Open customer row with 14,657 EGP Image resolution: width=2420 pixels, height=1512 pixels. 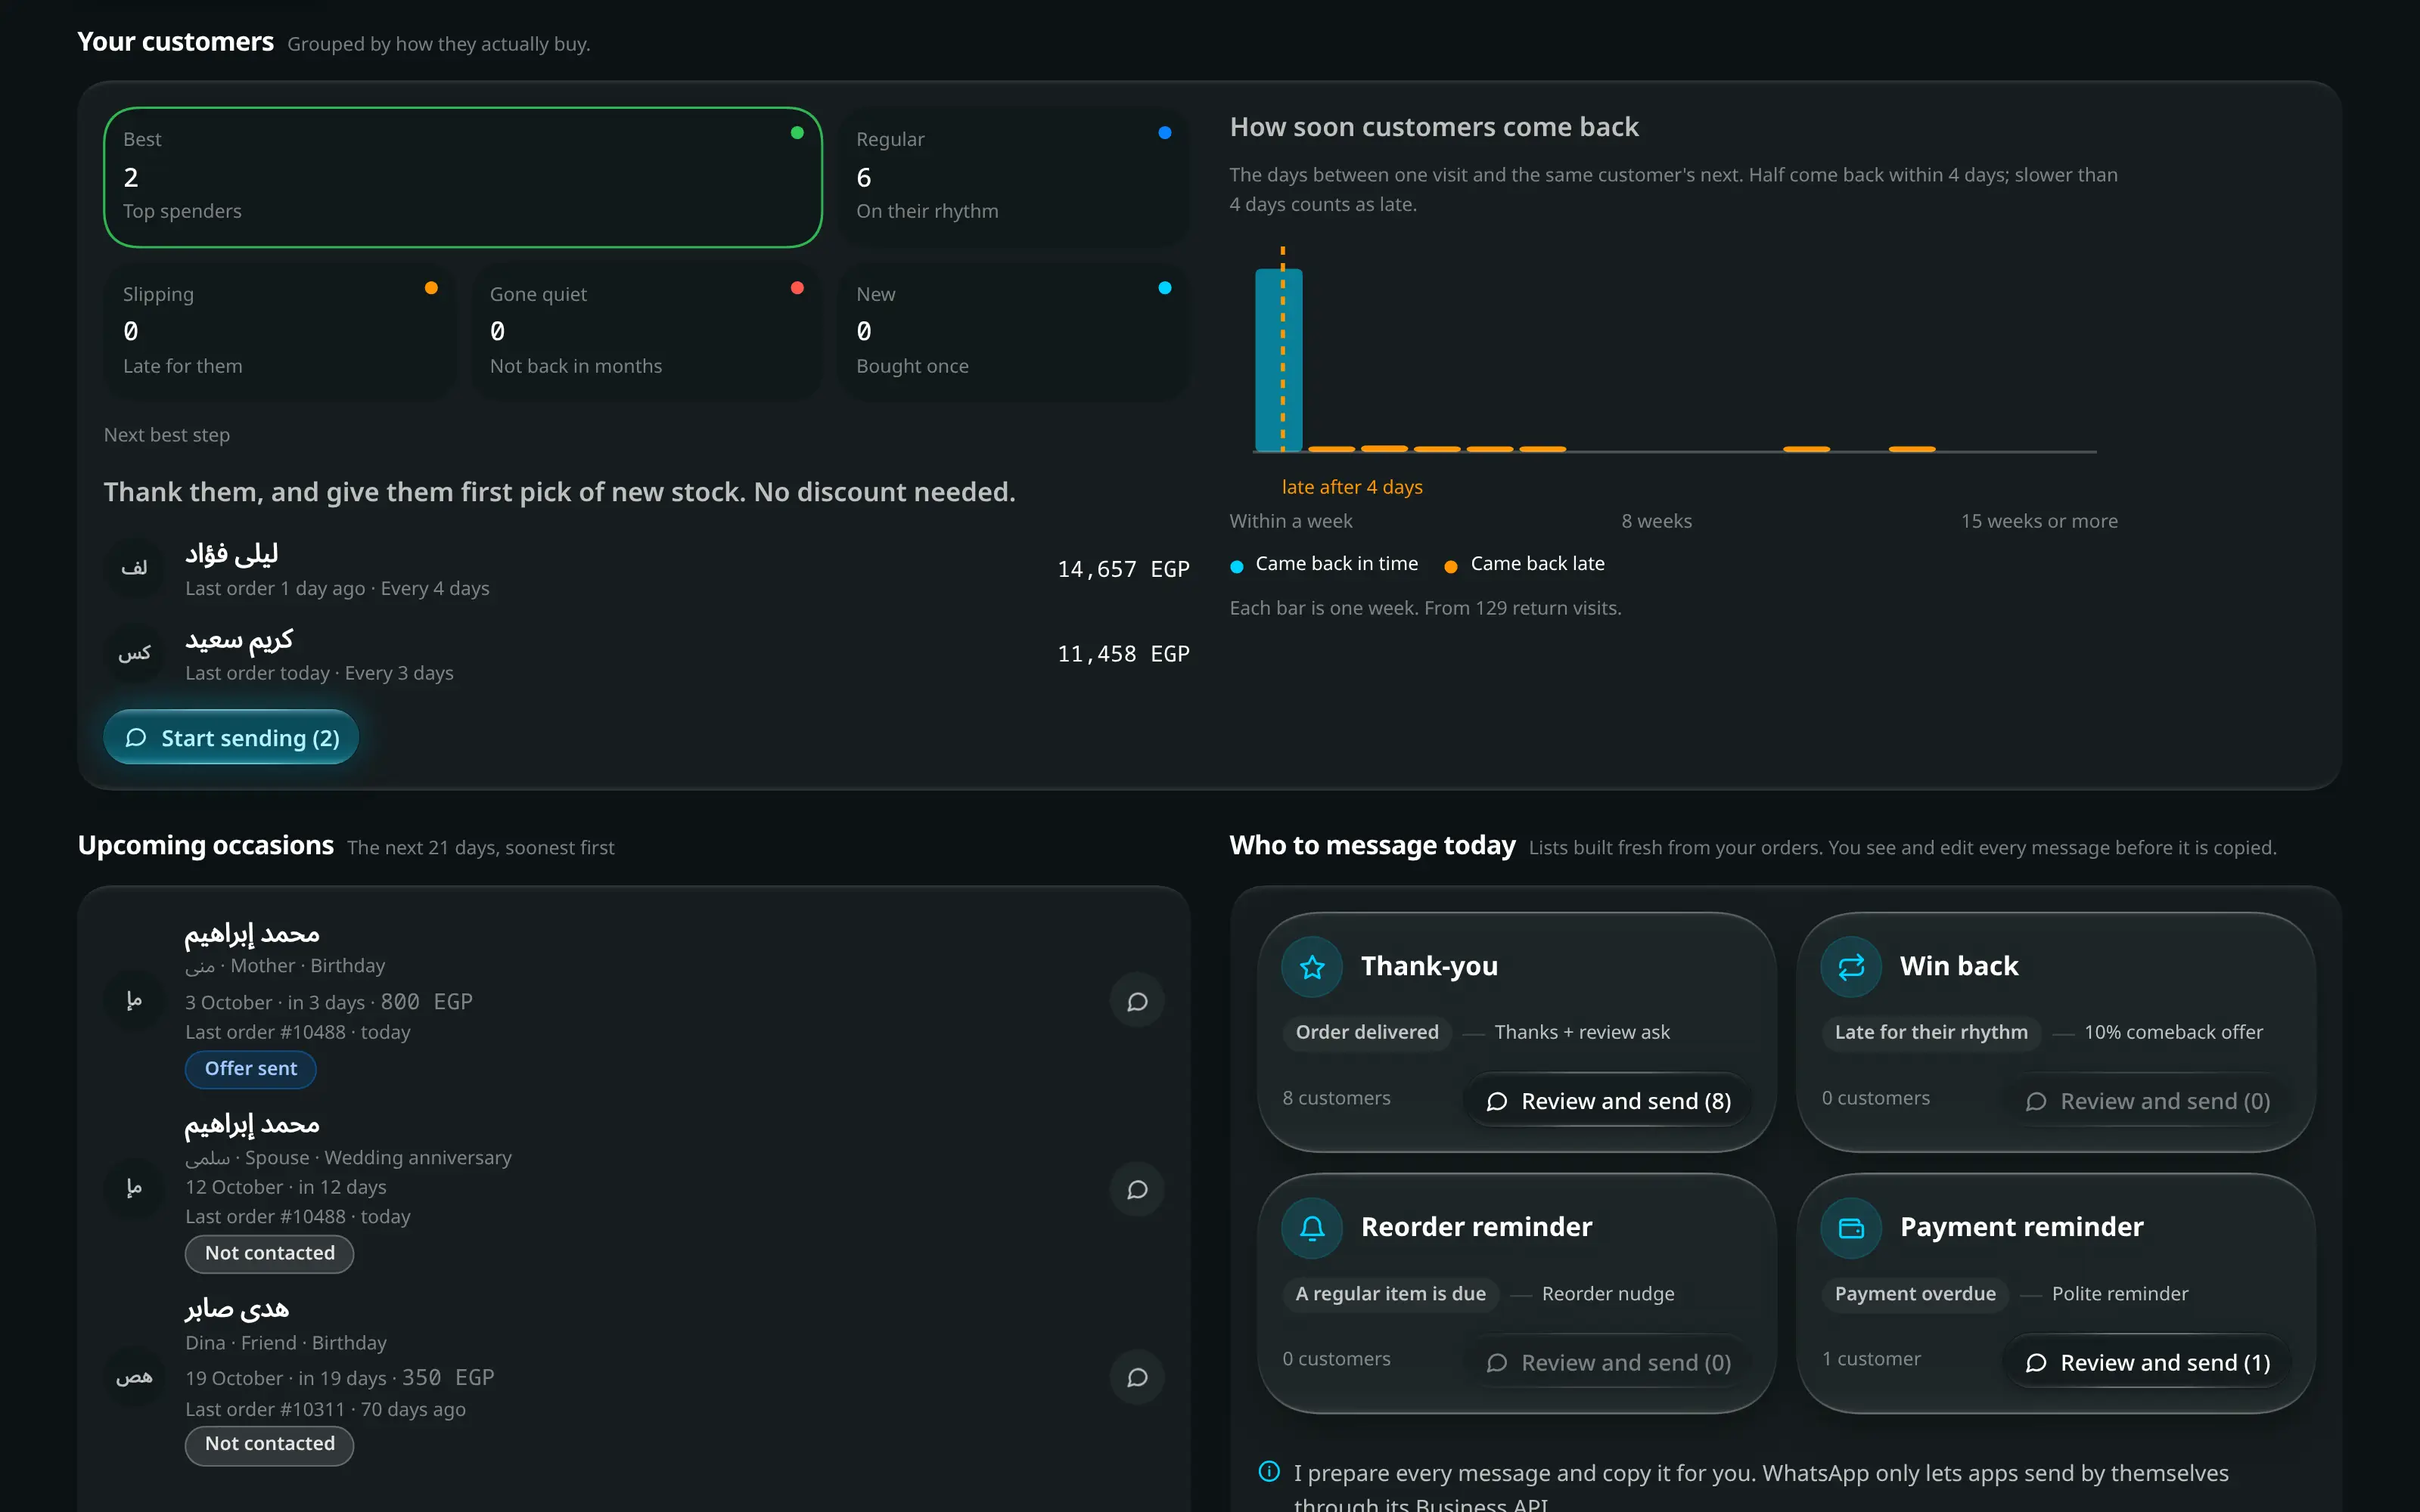pyautogui.click(x=646, y=569)
